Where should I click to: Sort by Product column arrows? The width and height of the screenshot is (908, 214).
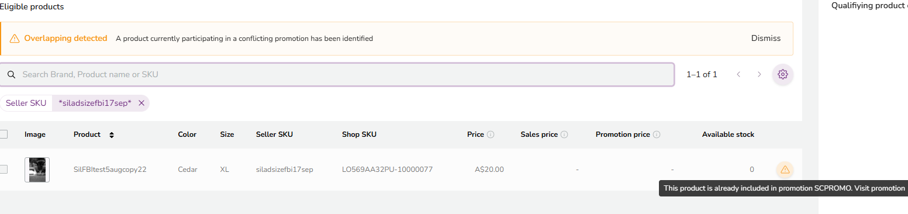pos(112,134)
